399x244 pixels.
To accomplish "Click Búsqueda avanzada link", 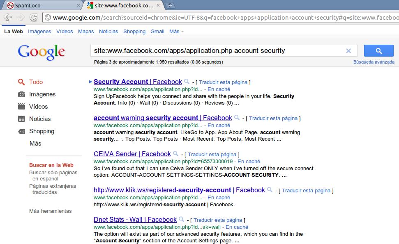I will point(374,62).
